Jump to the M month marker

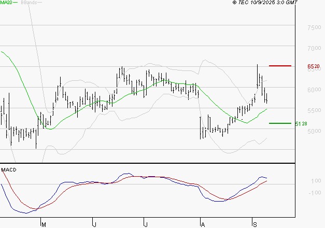tap(44, 224)
